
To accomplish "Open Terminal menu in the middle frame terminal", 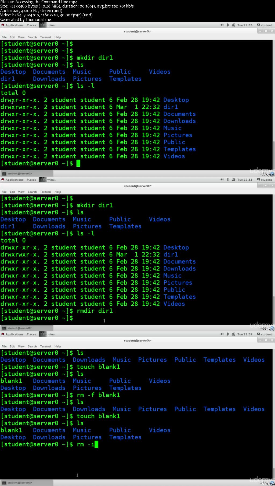I will pyautogui.click(x=46, y=192).
